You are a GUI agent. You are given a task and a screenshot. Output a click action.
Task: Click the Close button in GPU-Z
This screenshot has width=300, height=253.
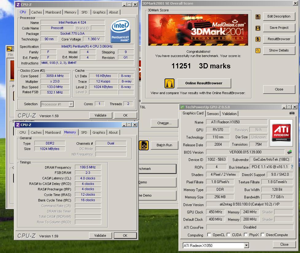pyautogui.click(x=284, y=244)
